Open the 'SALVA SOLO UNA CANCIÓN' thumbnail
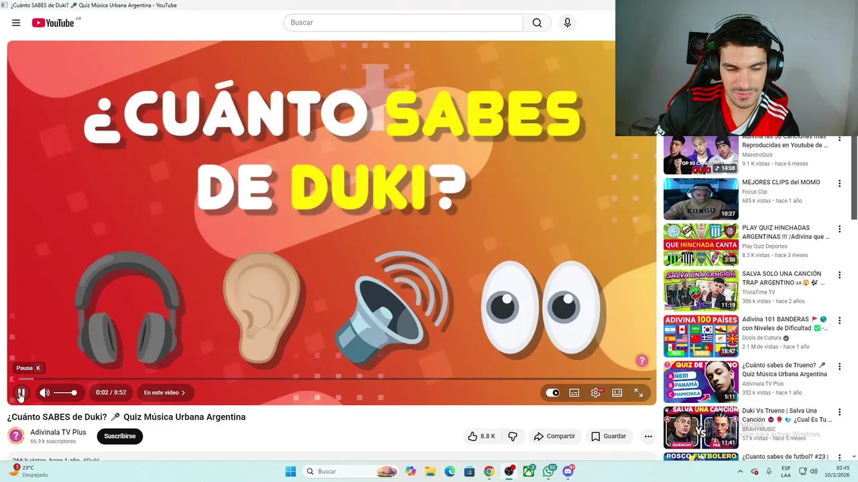Viewport: 858px width, 482px height. 700,290
